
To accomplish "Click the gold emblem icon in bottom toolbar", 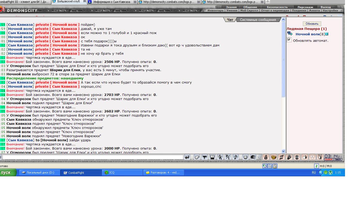I will click(274, 157).
